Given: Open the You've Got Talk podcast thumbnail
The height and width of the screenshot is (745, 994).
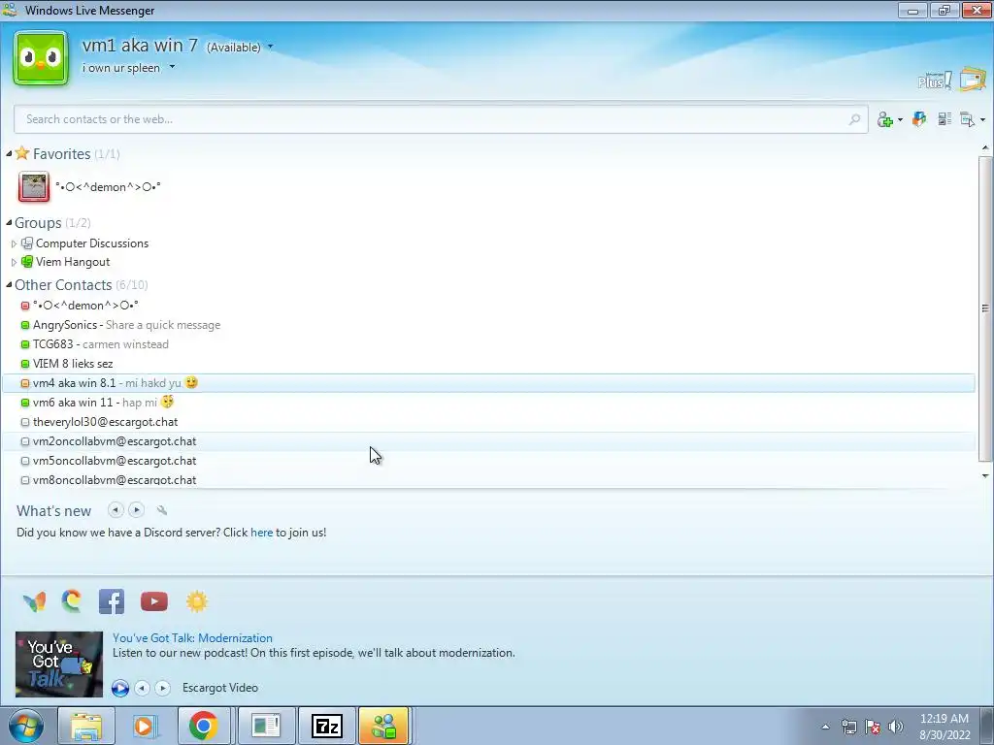Looking at the screenshot, I should [59, 664].
